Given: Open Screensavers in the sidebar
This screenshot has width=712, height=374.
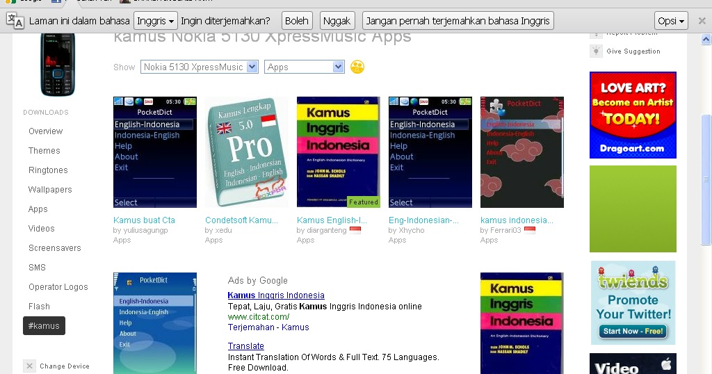Looking at the screenshot, I should click(x=54, y=248).
